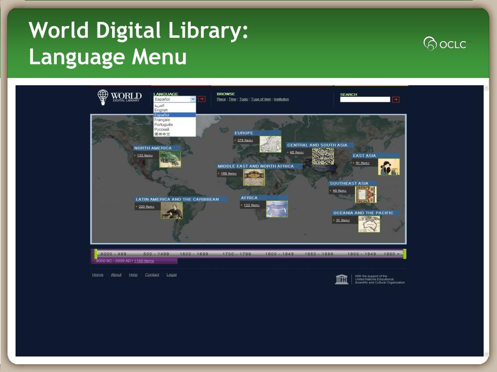Viewport: 497px width, 372px height.
Task: Open Middle East and North Africa items link
Action: (229, 174)
